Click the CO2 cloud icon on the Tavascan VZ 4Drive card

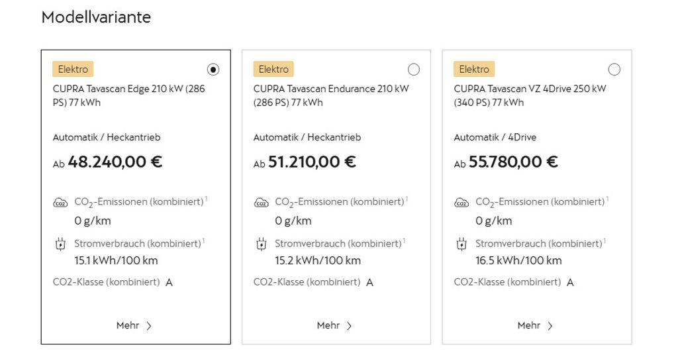pos(461,203)
